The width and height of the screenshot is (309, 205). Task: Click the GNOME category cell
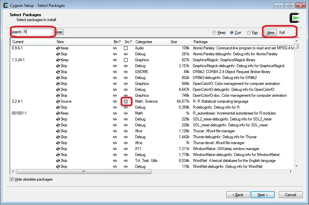tap(141, 72)
